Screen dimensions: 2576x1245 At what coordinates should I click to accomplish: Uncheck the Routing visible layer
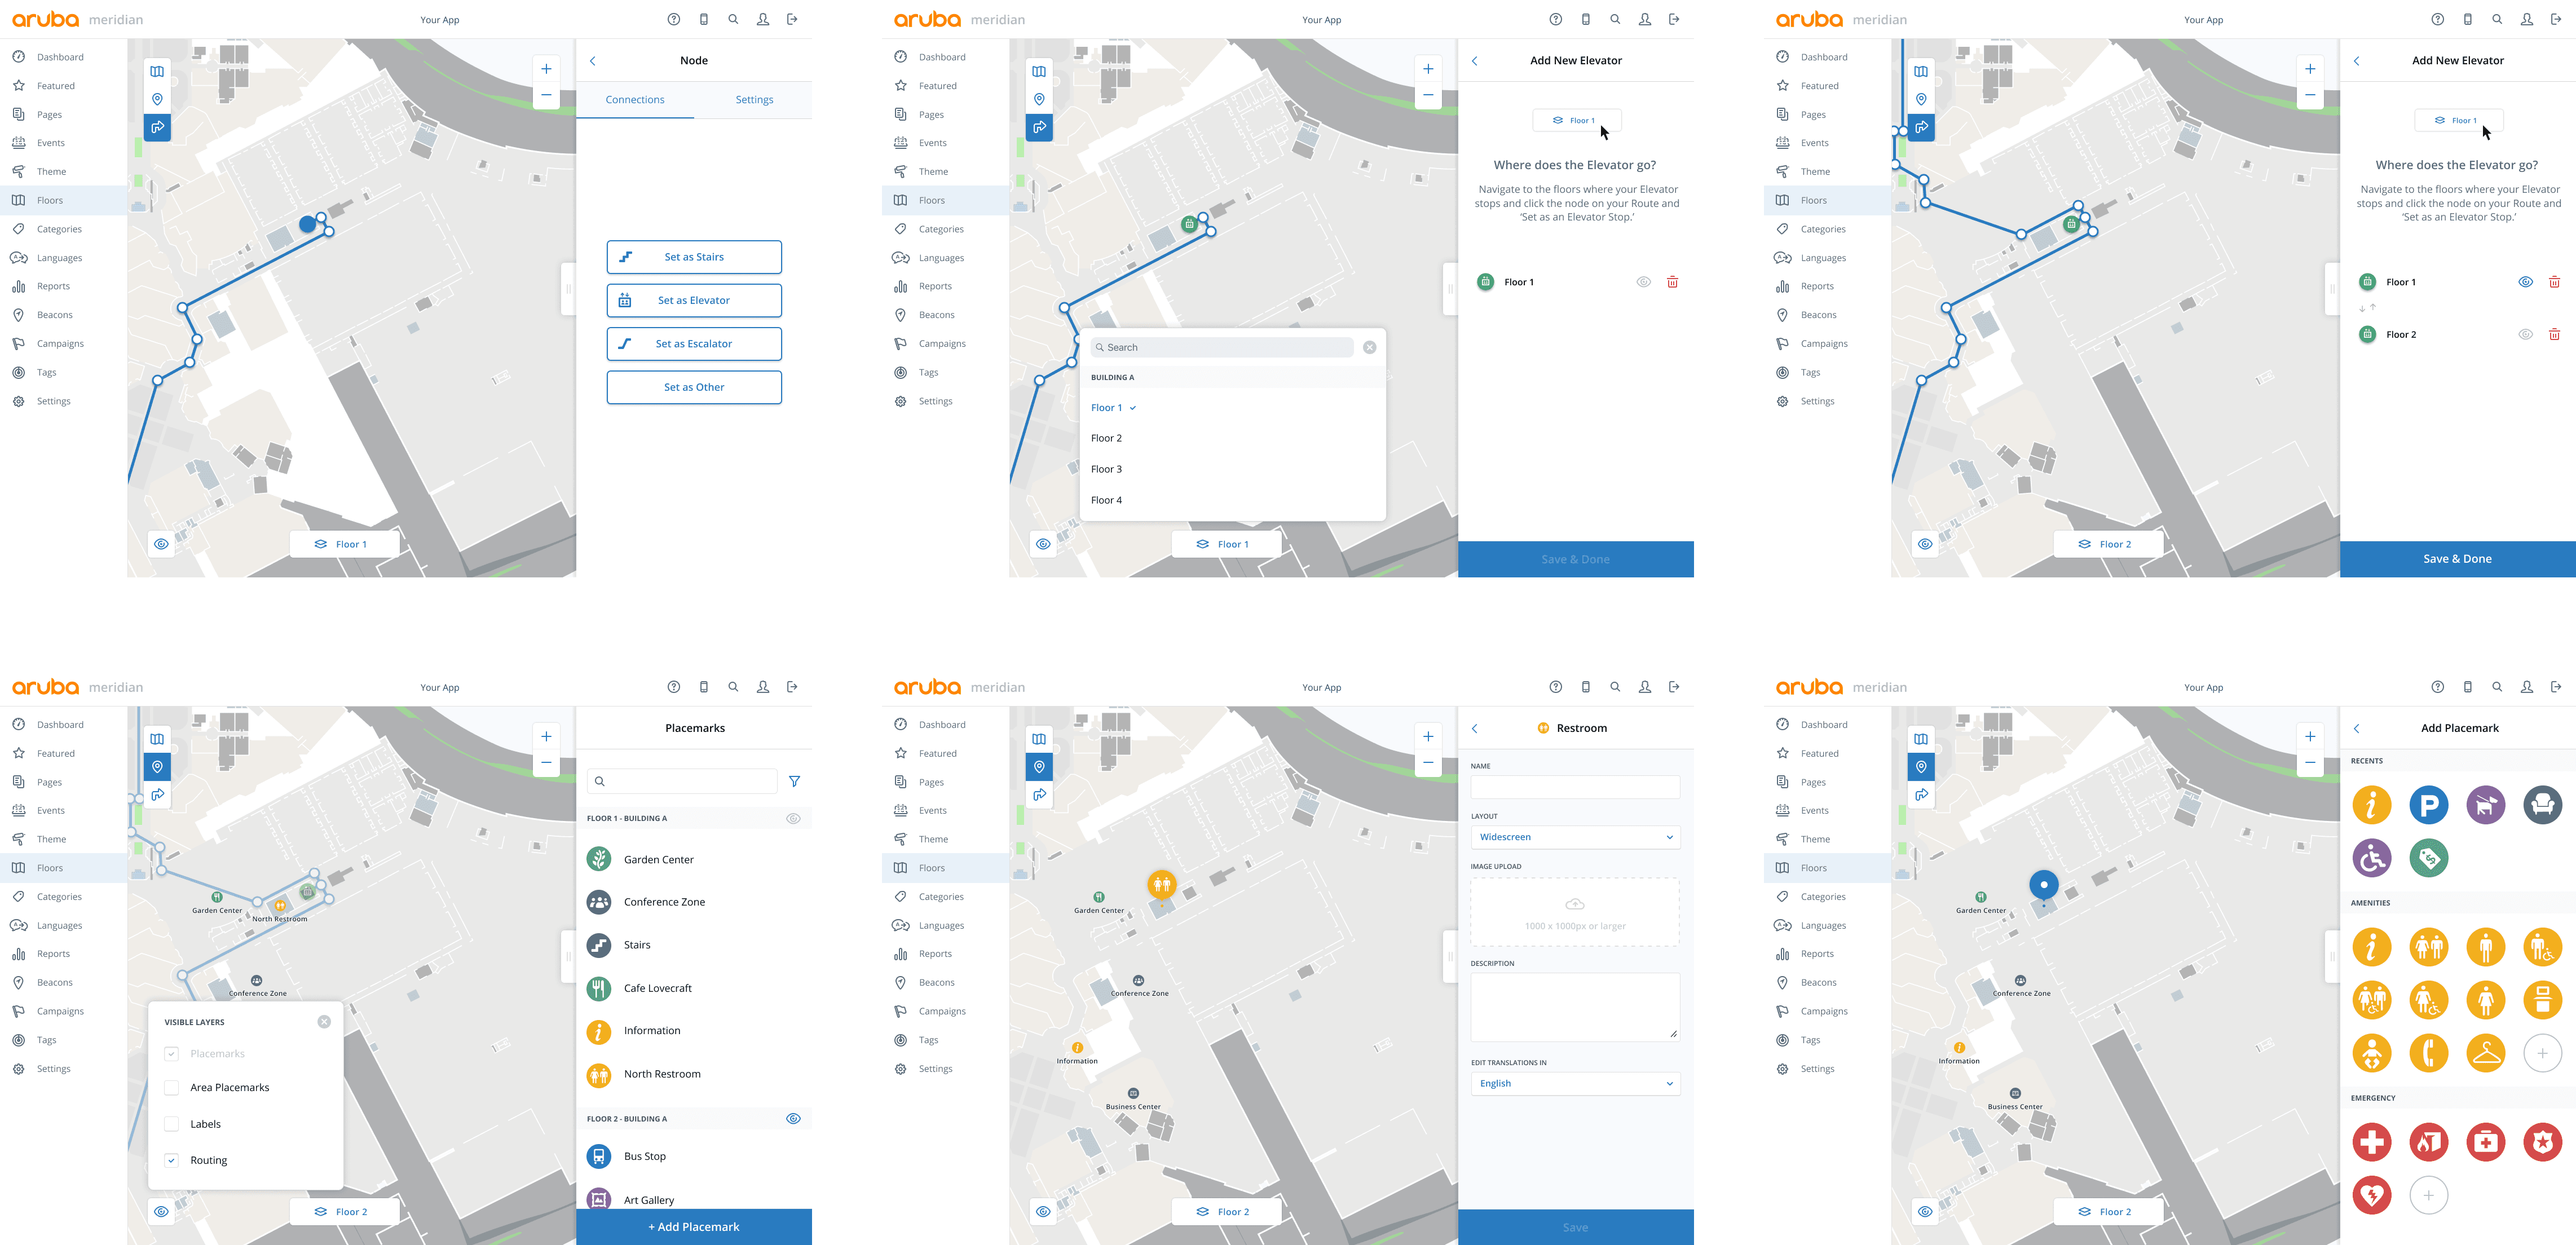click(x=172, y=1161)
